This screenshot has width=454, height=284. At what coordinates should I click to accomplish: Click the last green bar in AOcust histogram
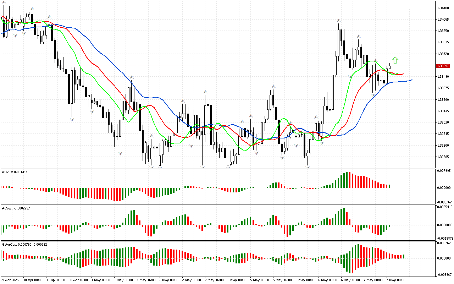pyautogui.click(x=389, y=186)
